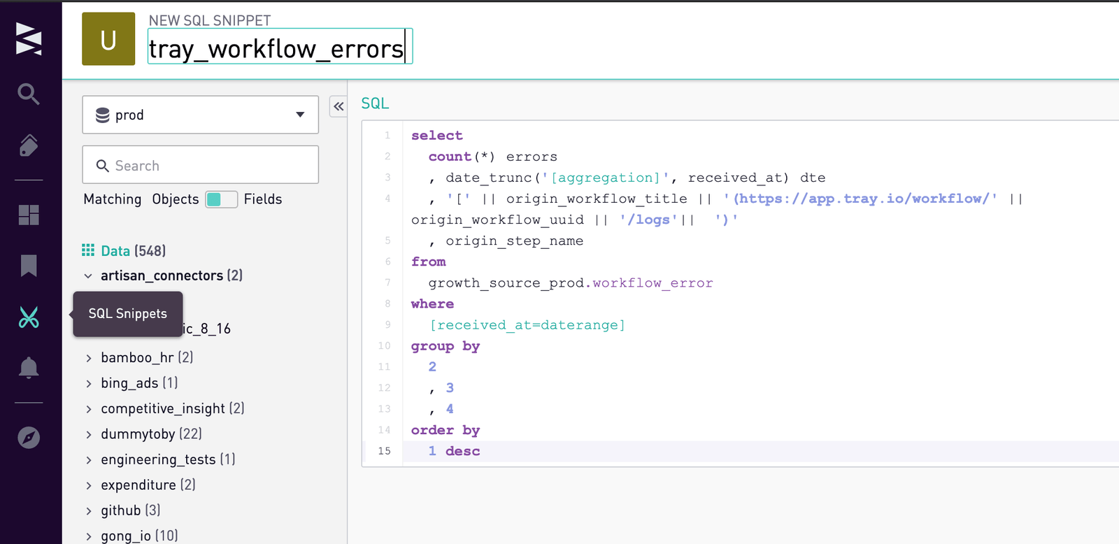Open the search magnifier in sidebar
1119x544 pixels.
tap(28, 94)
